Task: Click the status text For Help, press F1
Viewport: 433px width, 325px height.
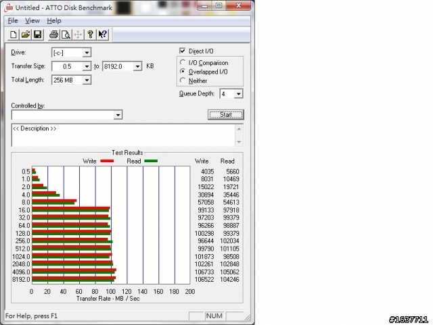Action: tap(31, 316)
